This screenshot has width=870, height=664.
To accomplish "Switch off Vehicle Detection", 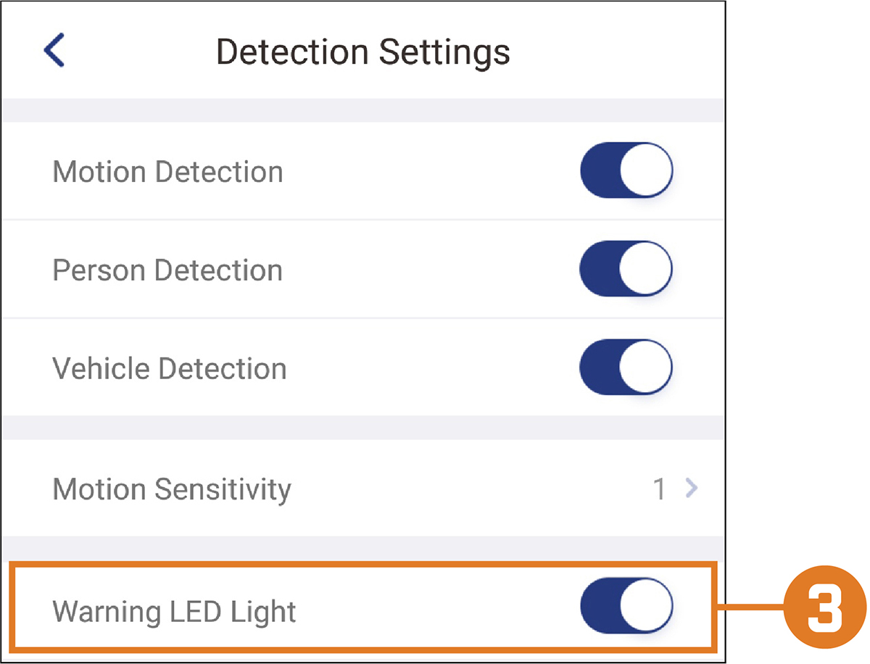I will (626, 368).
